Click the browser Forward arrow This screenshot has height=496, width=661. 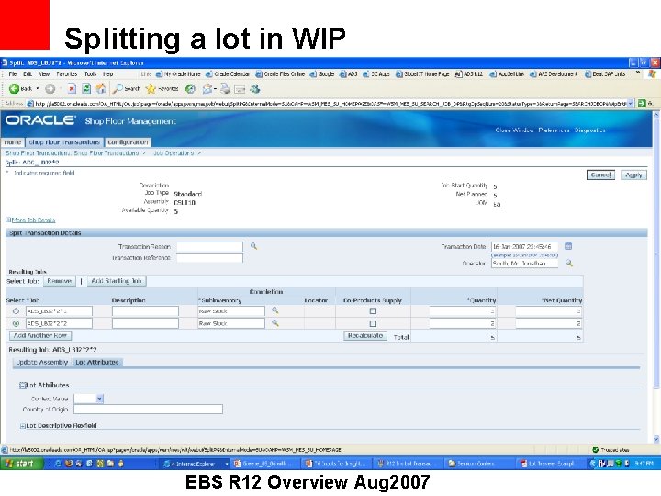tap(50, 88)
